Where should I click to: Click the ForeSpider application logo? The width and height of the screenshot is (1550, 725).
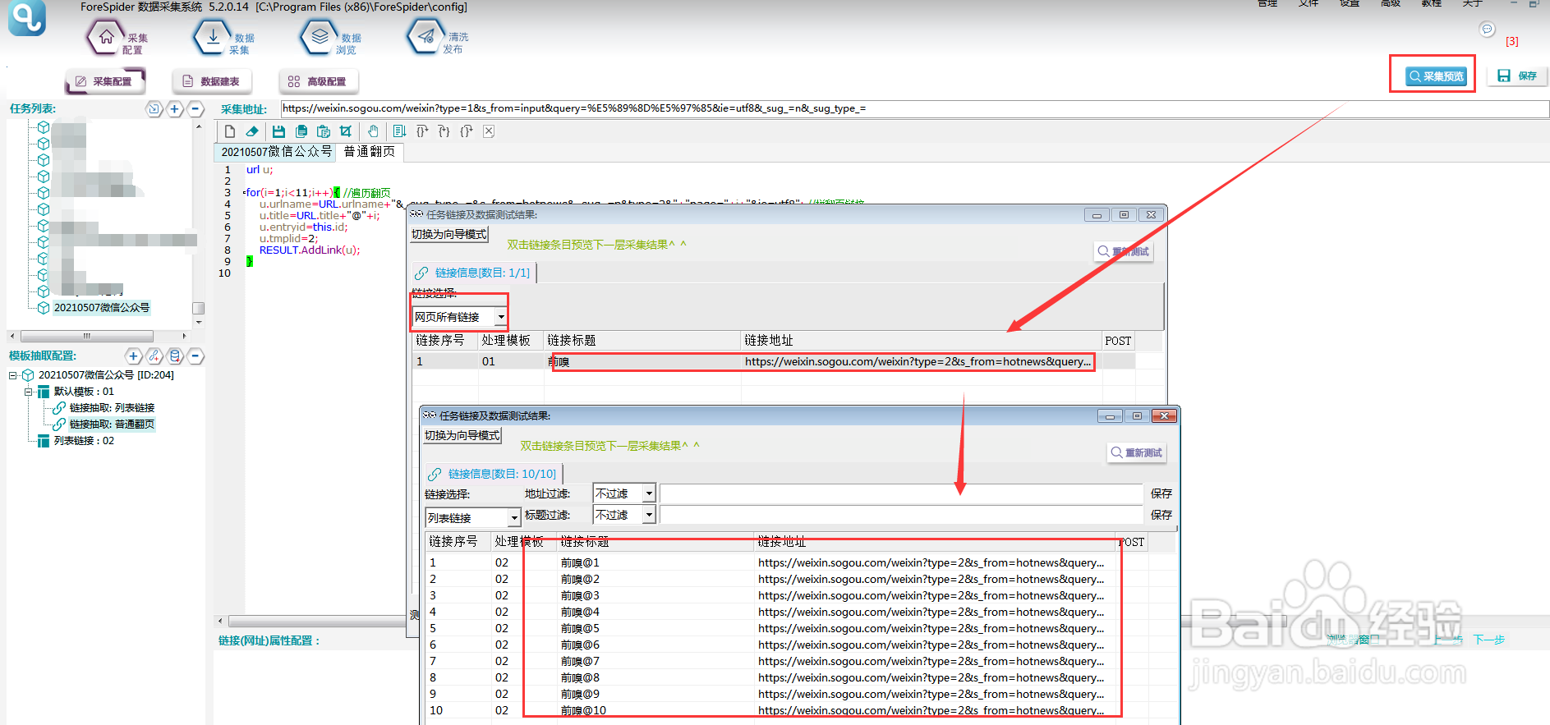tap(26, 18)
